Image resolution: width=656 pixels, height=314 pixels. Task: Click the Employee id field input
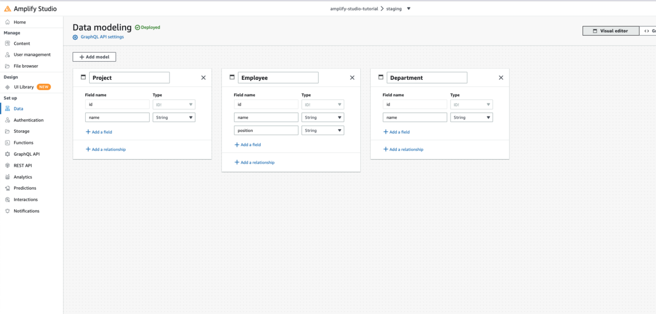(266, 104)
